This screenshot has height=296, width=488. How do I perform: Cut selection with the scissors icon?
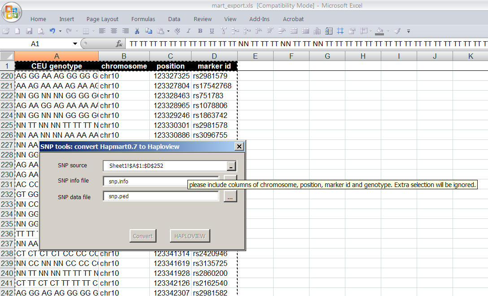pos(137,31)
